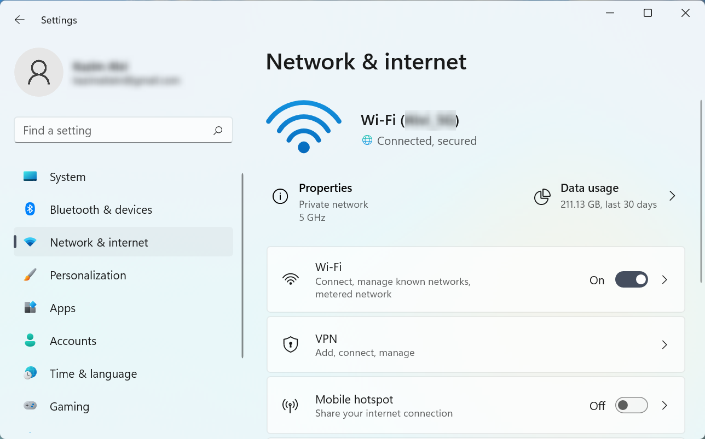Enable the Mobile hotspot toggle
705x439 pixels.
631,406
